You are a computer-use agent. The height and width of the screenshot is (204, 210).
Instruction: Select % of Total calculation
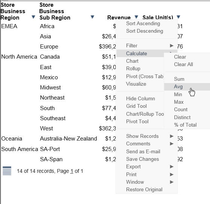pyautogui.click(x=185, y=125)
